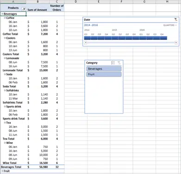The height and width of the screenshot is (174, 181).
Task: Select Q4 2016 on the Date timeline
Action: coord(163,38)
